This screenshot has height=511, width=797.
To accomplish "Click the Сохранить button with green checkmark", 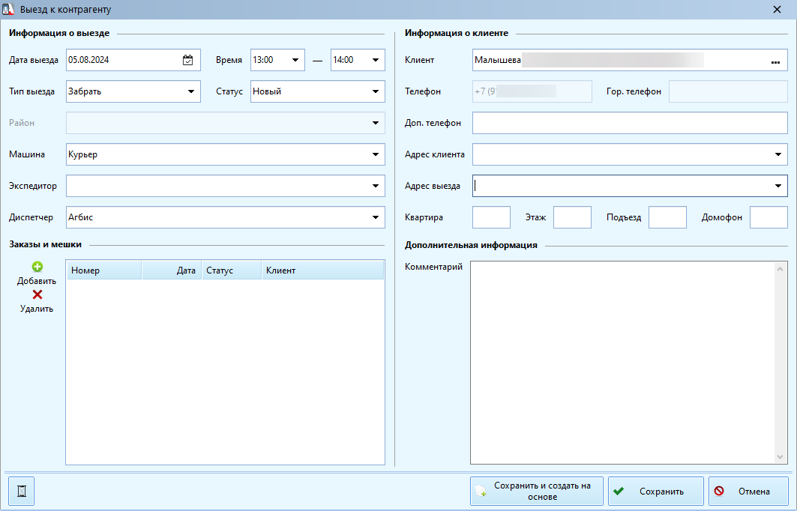I will (x=656, y=492).
